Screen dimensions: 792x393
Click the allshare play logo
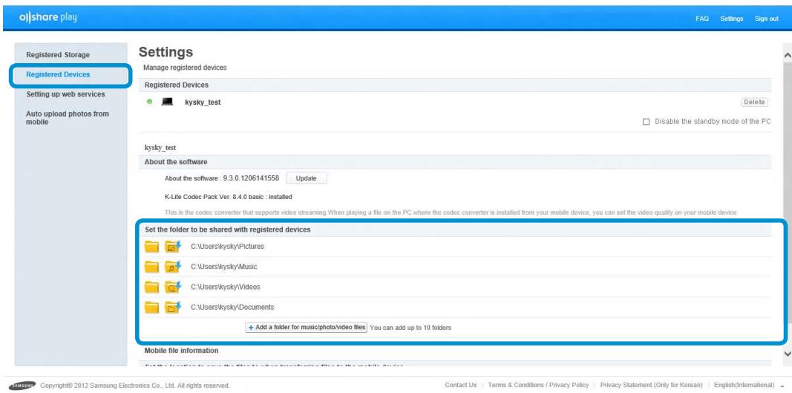pos(48,18)
